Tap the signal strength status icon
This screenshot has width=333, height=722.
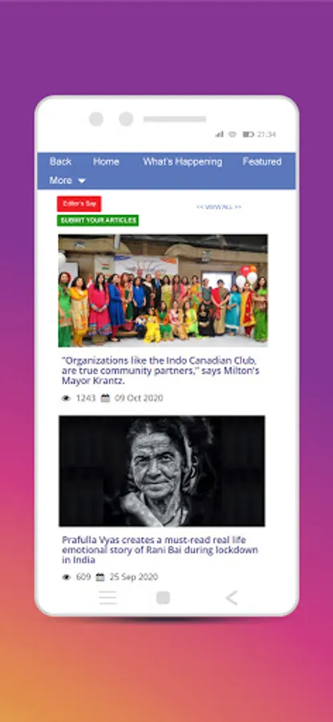click(219, 135)
